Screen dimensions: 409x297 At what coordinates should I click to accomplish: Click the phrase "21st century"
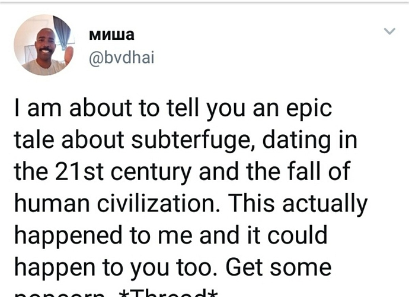[123, 172]
